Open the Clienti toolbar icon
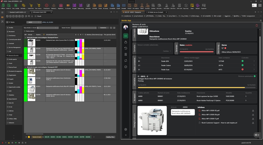This screenshot has height=145, width=263. click(142, 6)
